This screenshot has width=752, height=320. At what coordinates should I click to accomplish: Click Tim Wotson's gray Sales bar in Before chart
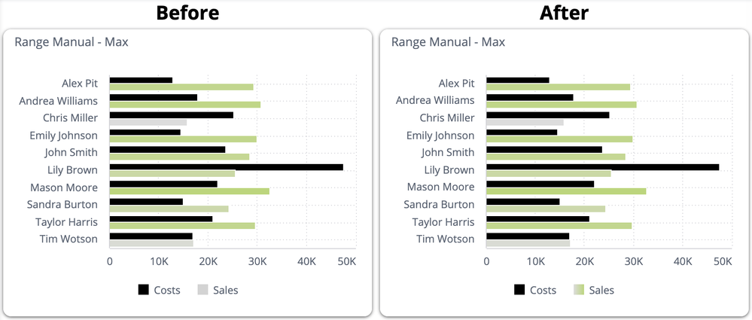tap(151, 243)
